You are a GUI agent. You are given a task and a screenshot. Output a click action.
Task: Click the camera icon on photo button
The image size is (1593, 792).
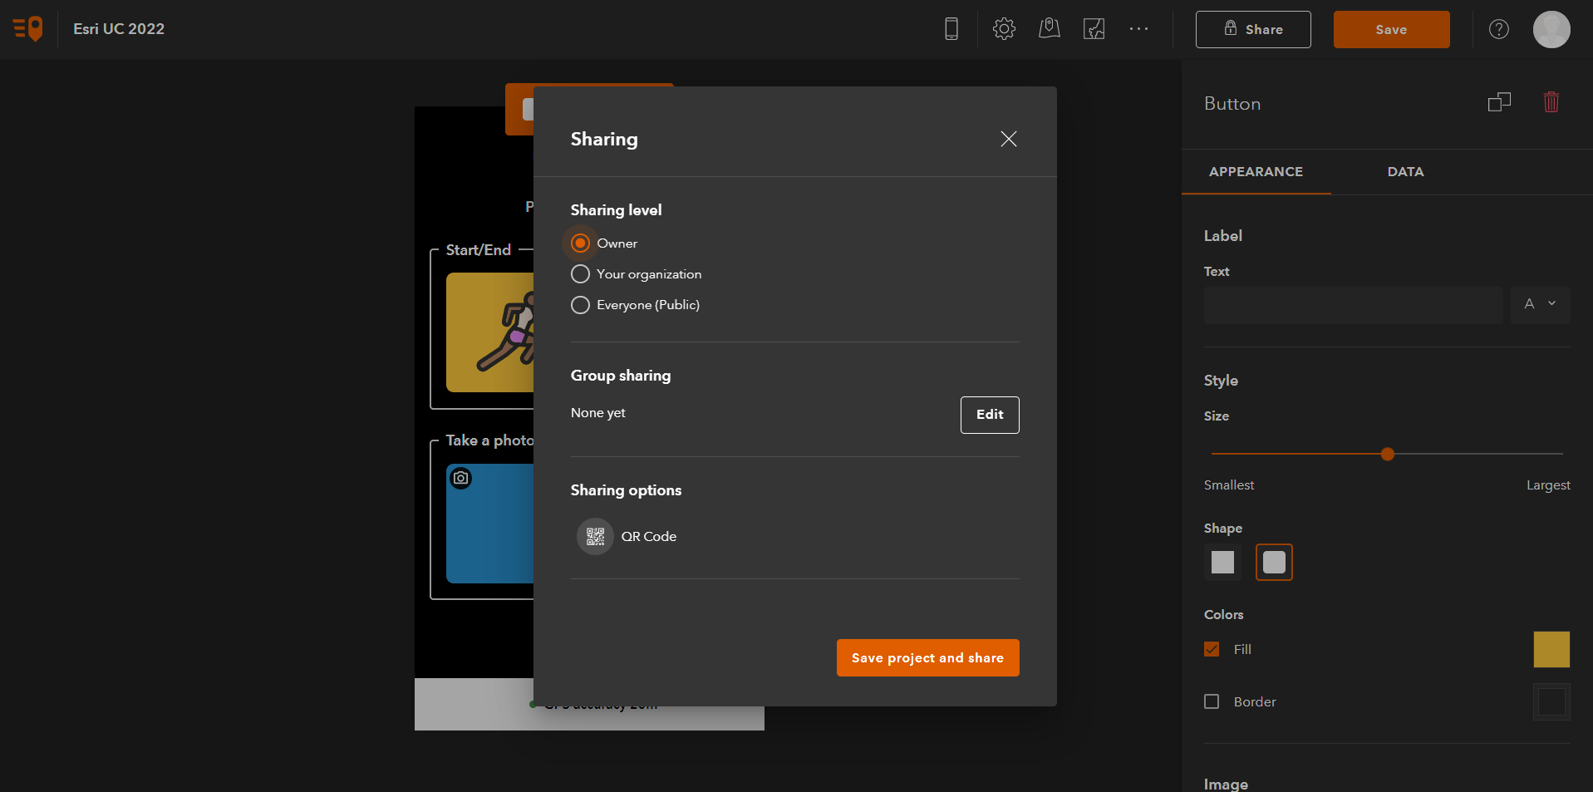(x=461, y=478)
